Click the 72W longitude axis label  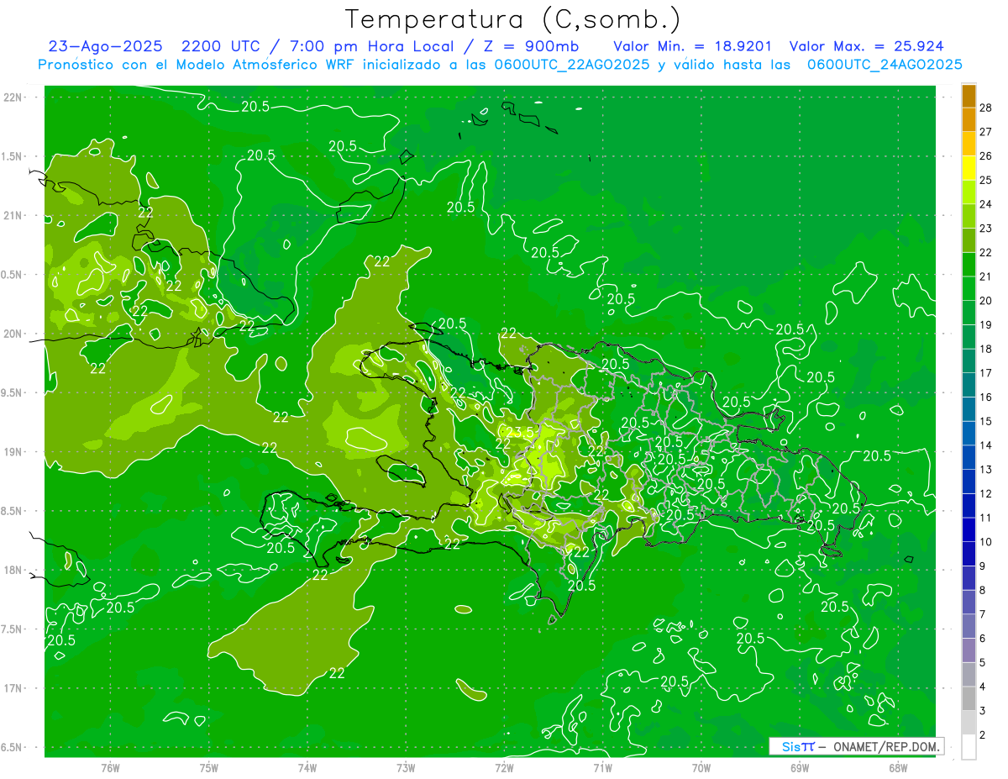[504, 769]
